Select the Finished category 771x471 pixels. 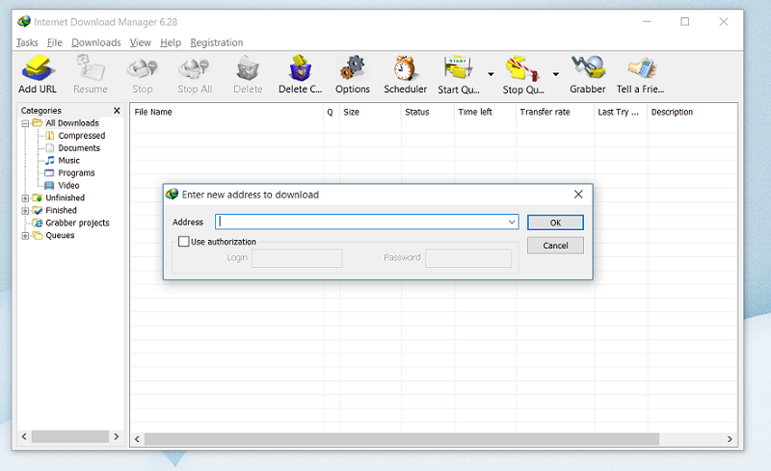(61, 210)
